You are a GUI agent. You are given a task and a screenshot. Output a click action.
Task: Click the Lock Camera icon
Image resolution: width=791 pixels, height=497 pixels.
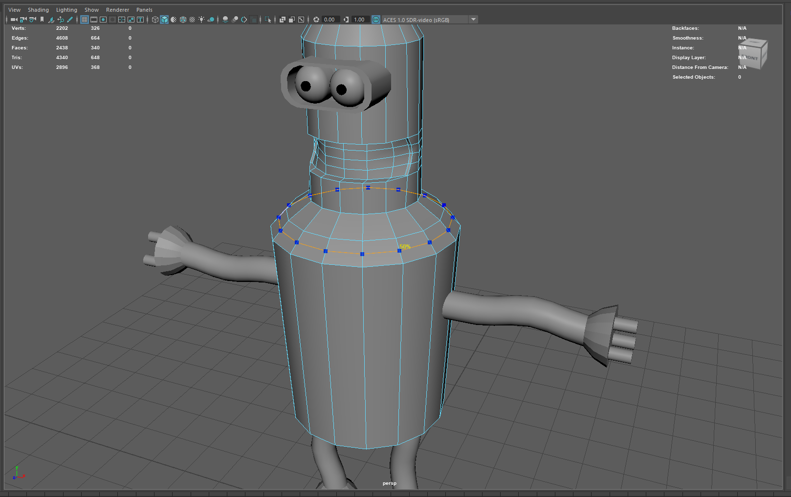pos(23,20)
